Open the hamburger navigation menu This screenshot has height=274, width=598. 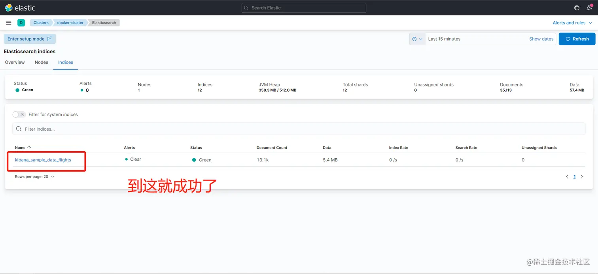coord(9,23)
